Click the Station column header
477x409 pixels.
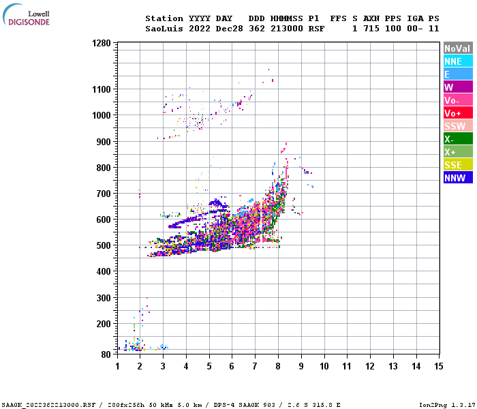(164, 18)
